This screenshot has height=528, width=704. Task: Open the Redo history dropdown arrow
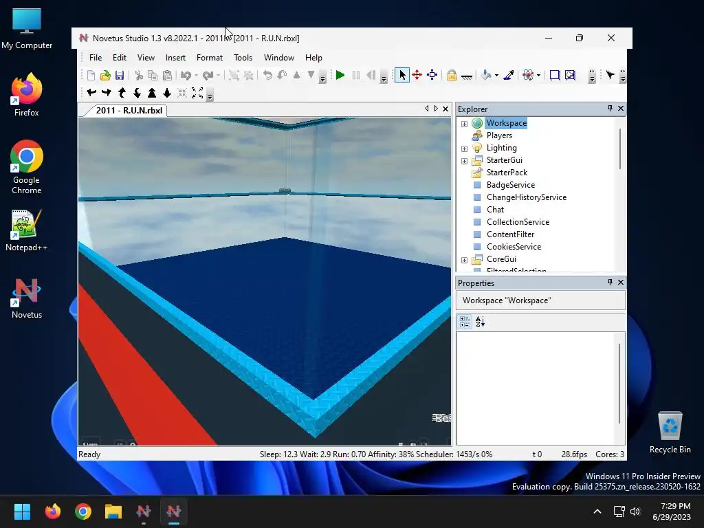[218, 76]
